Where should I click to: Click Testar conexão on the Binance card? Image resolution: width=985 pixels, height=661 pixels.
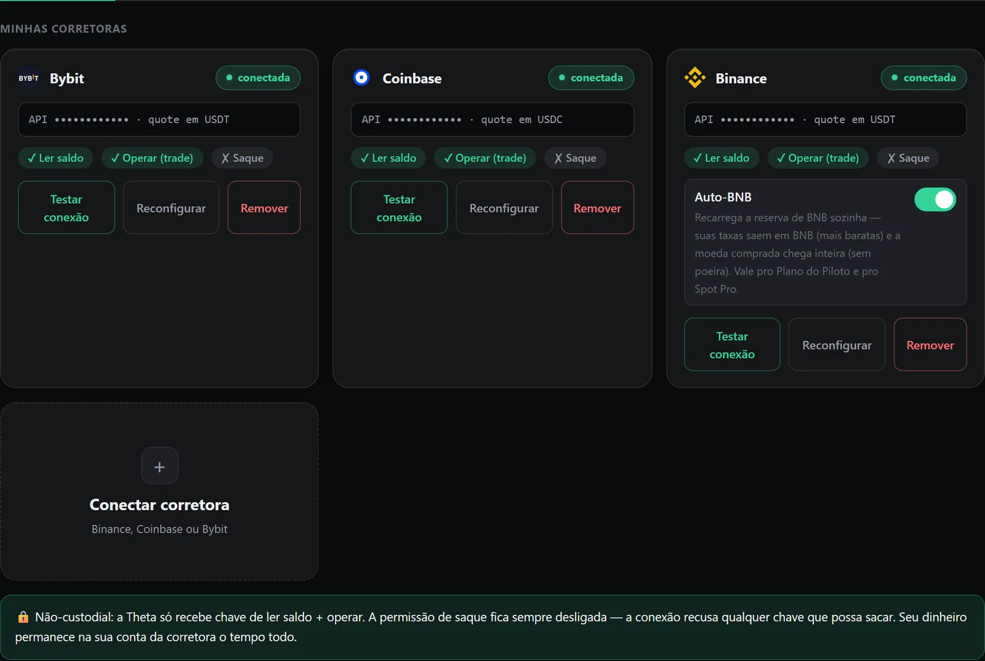click(732, 345)
